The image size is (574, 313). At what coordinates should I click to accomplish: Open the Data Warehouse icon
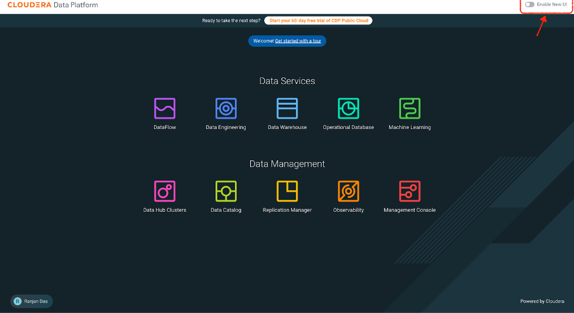287,108
